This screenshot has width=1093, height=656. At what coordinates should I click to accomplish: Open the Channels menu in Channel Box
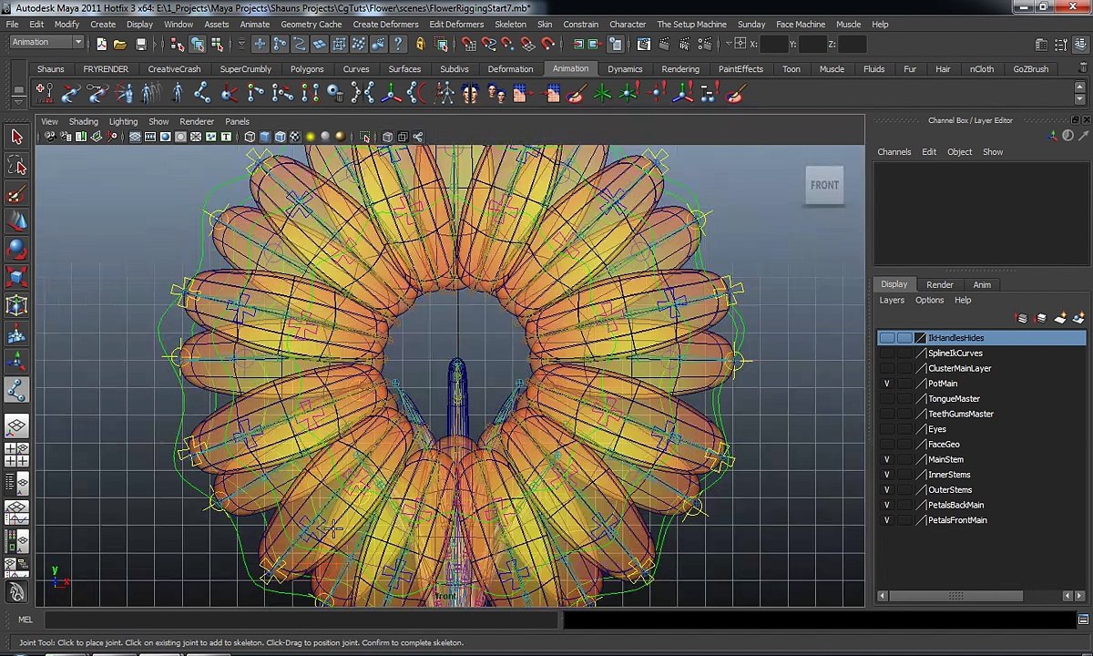coord(894,152)
